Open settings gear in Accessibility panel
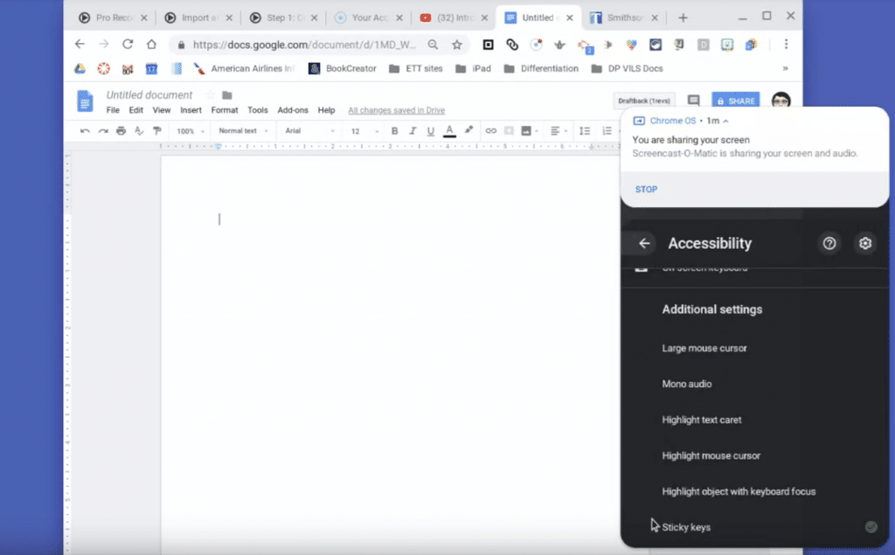The image size is (895, 555). pyautogui.click(x=865, y=244)
